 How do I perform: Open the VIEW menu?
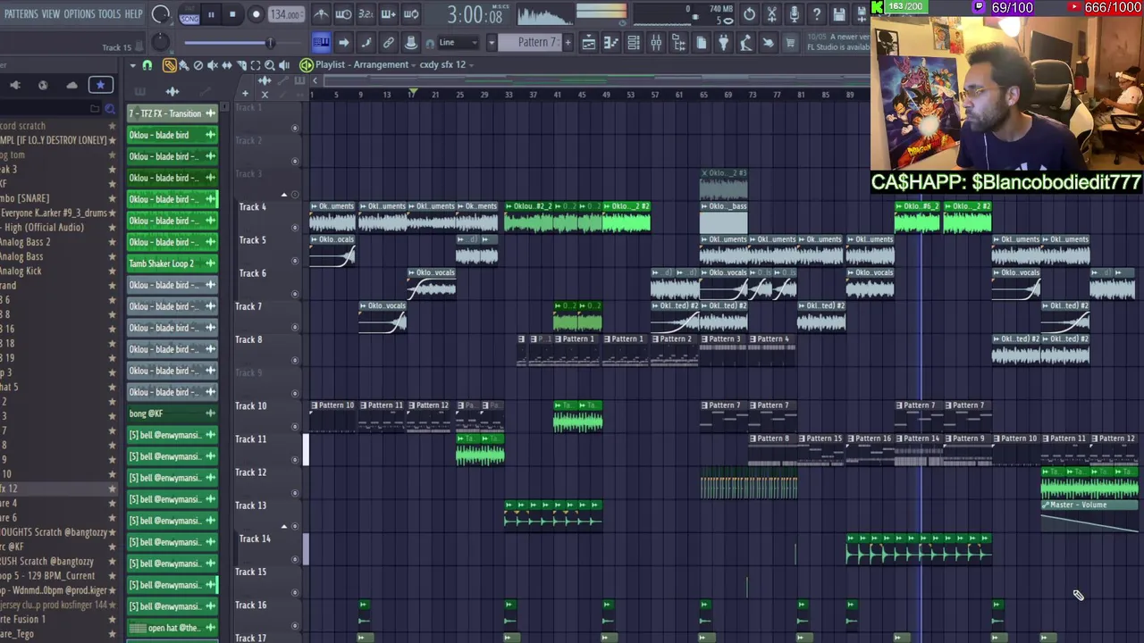51,14
